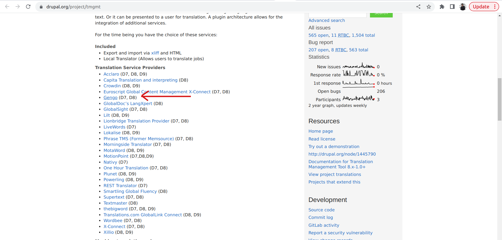Viewport: 502px width, 240px height.
Task: Open the 8 RTBC bug reports link
Action: pos(339,50)
